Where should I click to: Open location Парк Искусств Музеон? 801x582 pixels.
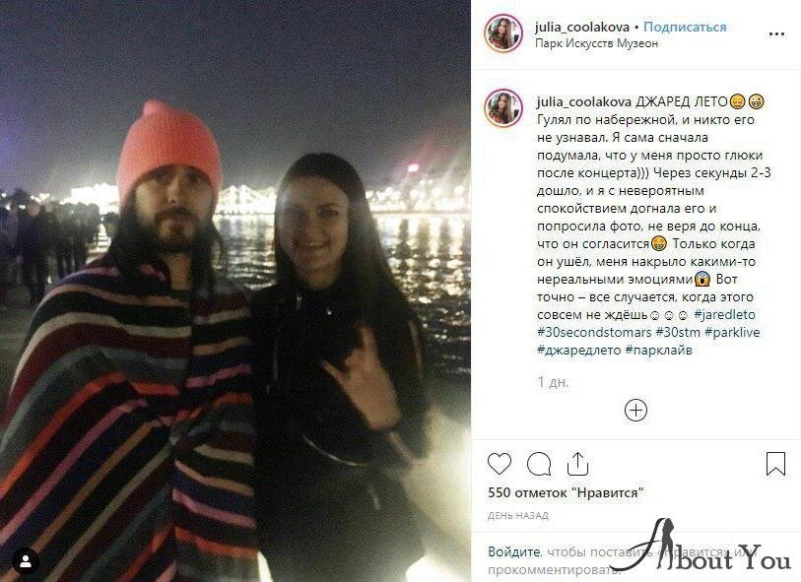pyautogui.click(x=596, y=43)
